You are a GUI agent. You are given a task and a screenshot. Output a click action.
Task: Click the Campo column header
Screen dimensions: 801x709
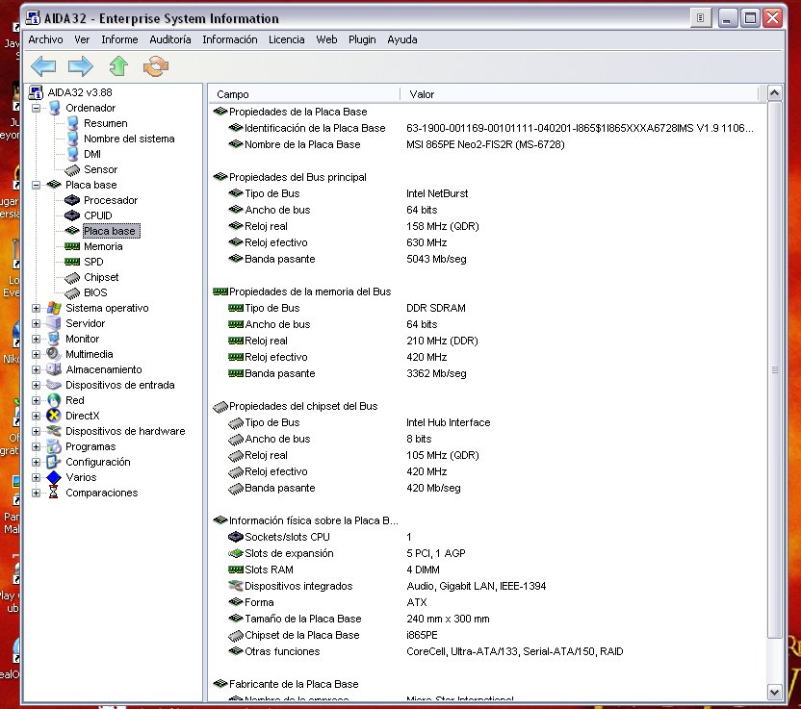pyautogui.click(x=304, y=94)
